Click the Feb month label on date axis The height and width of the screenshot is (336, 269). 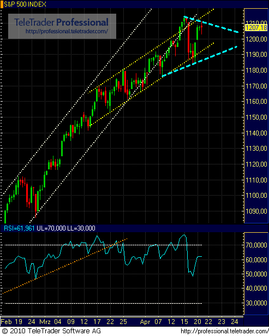[x=6, y=322]
